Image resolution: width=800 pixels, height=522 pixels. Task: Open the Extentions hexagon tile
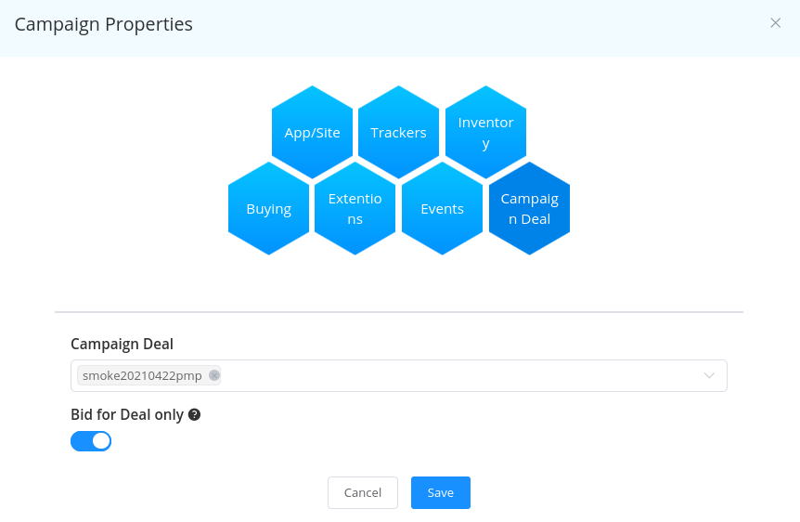tap(355, 208)
